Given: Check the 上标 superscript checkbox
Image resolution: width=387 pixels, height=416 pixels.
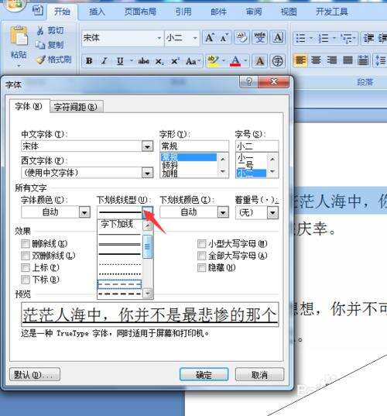Looking at the screenshot, I should (26, 267).
